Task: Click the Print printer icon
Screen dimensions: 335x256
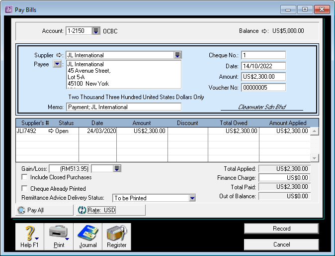Action: click(x=59, y=233)
